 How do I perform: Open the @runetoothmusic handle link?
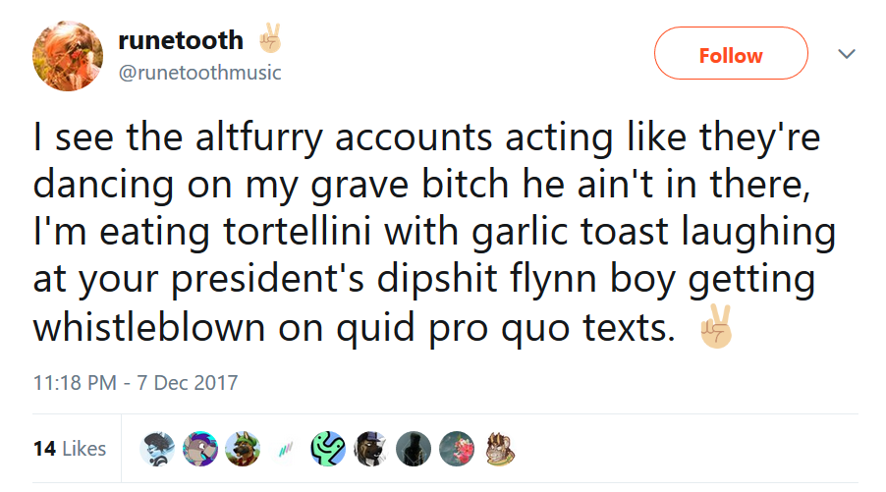199,73
